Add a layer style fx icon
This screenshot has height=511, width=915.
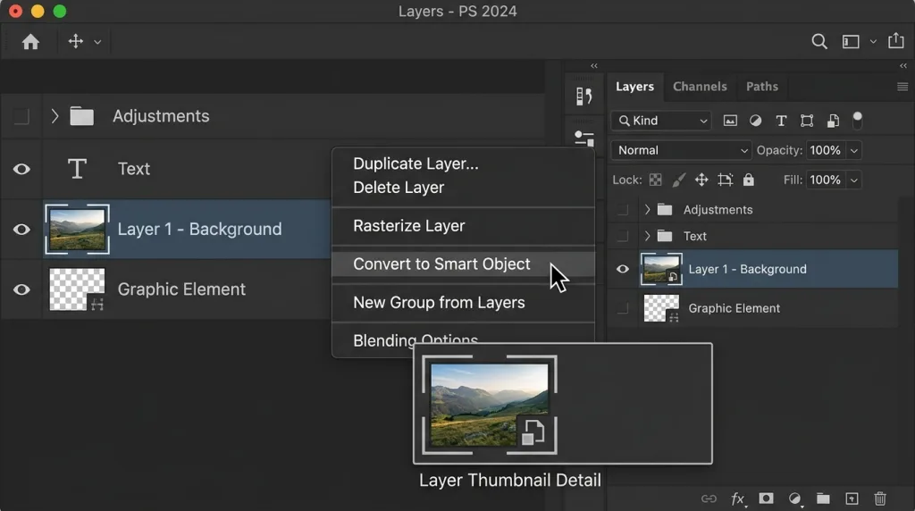point(738,498)
